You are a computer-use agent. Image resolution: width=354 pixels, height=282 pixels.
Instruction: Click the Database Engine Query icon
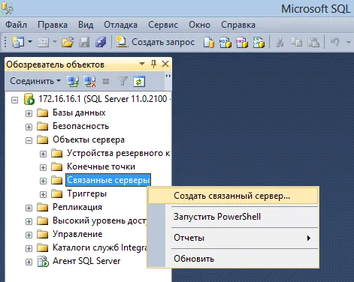coord(209,42)
